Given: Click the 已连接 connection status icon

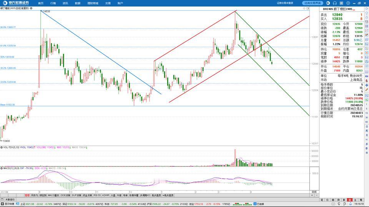Looking at the screenshot, I should click(x=255, y=204).
